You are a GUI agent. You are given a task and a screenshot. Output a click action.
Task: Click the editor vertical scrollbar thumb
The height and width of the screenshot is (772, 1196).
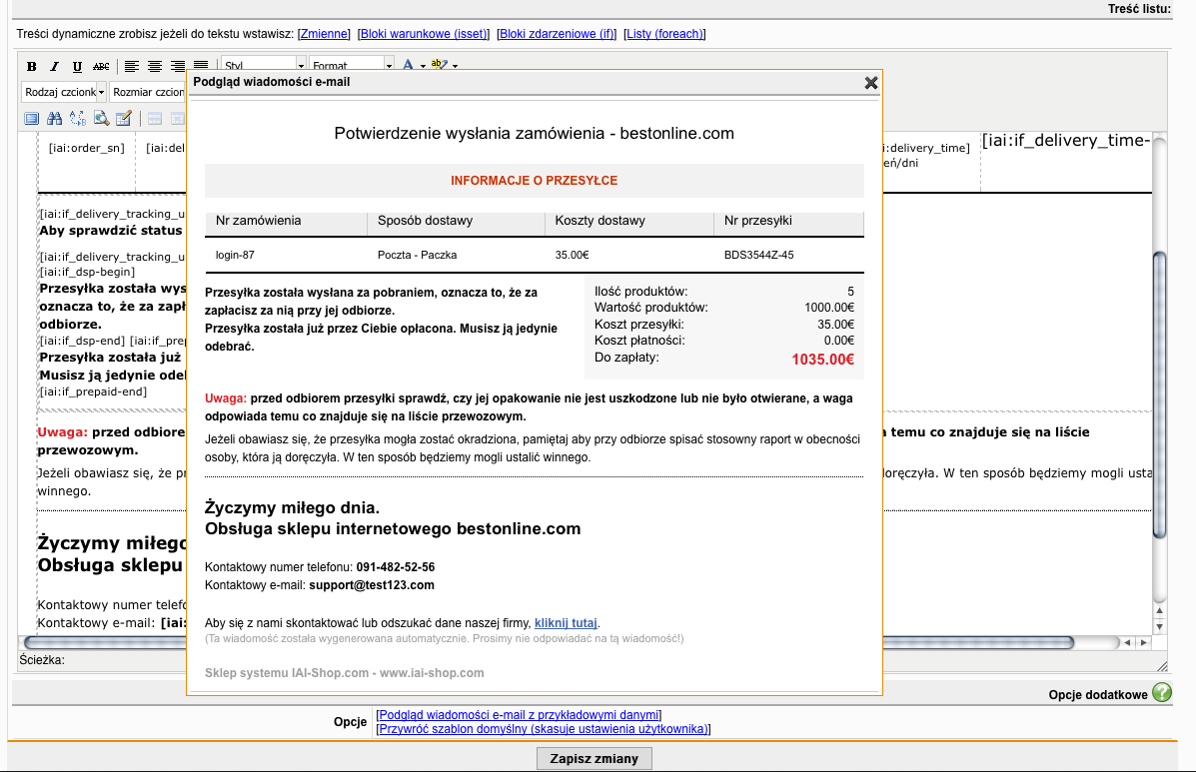coord(1159,394)
